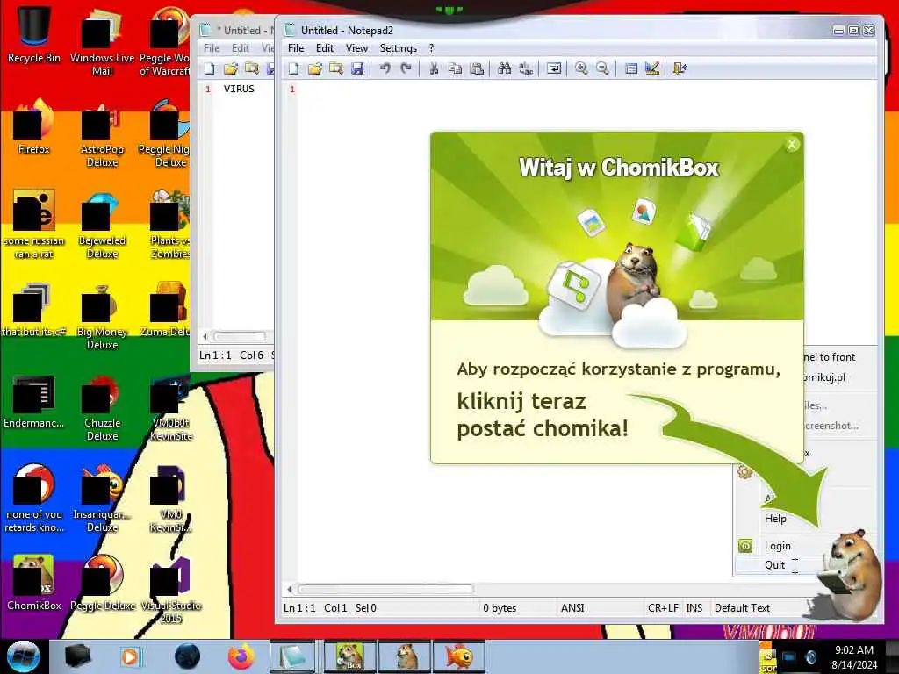Close the Witaj w ChomikBox welcome popup

click(x=792, y=145)
